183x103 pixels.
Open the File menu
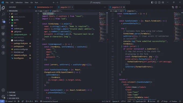7,2
